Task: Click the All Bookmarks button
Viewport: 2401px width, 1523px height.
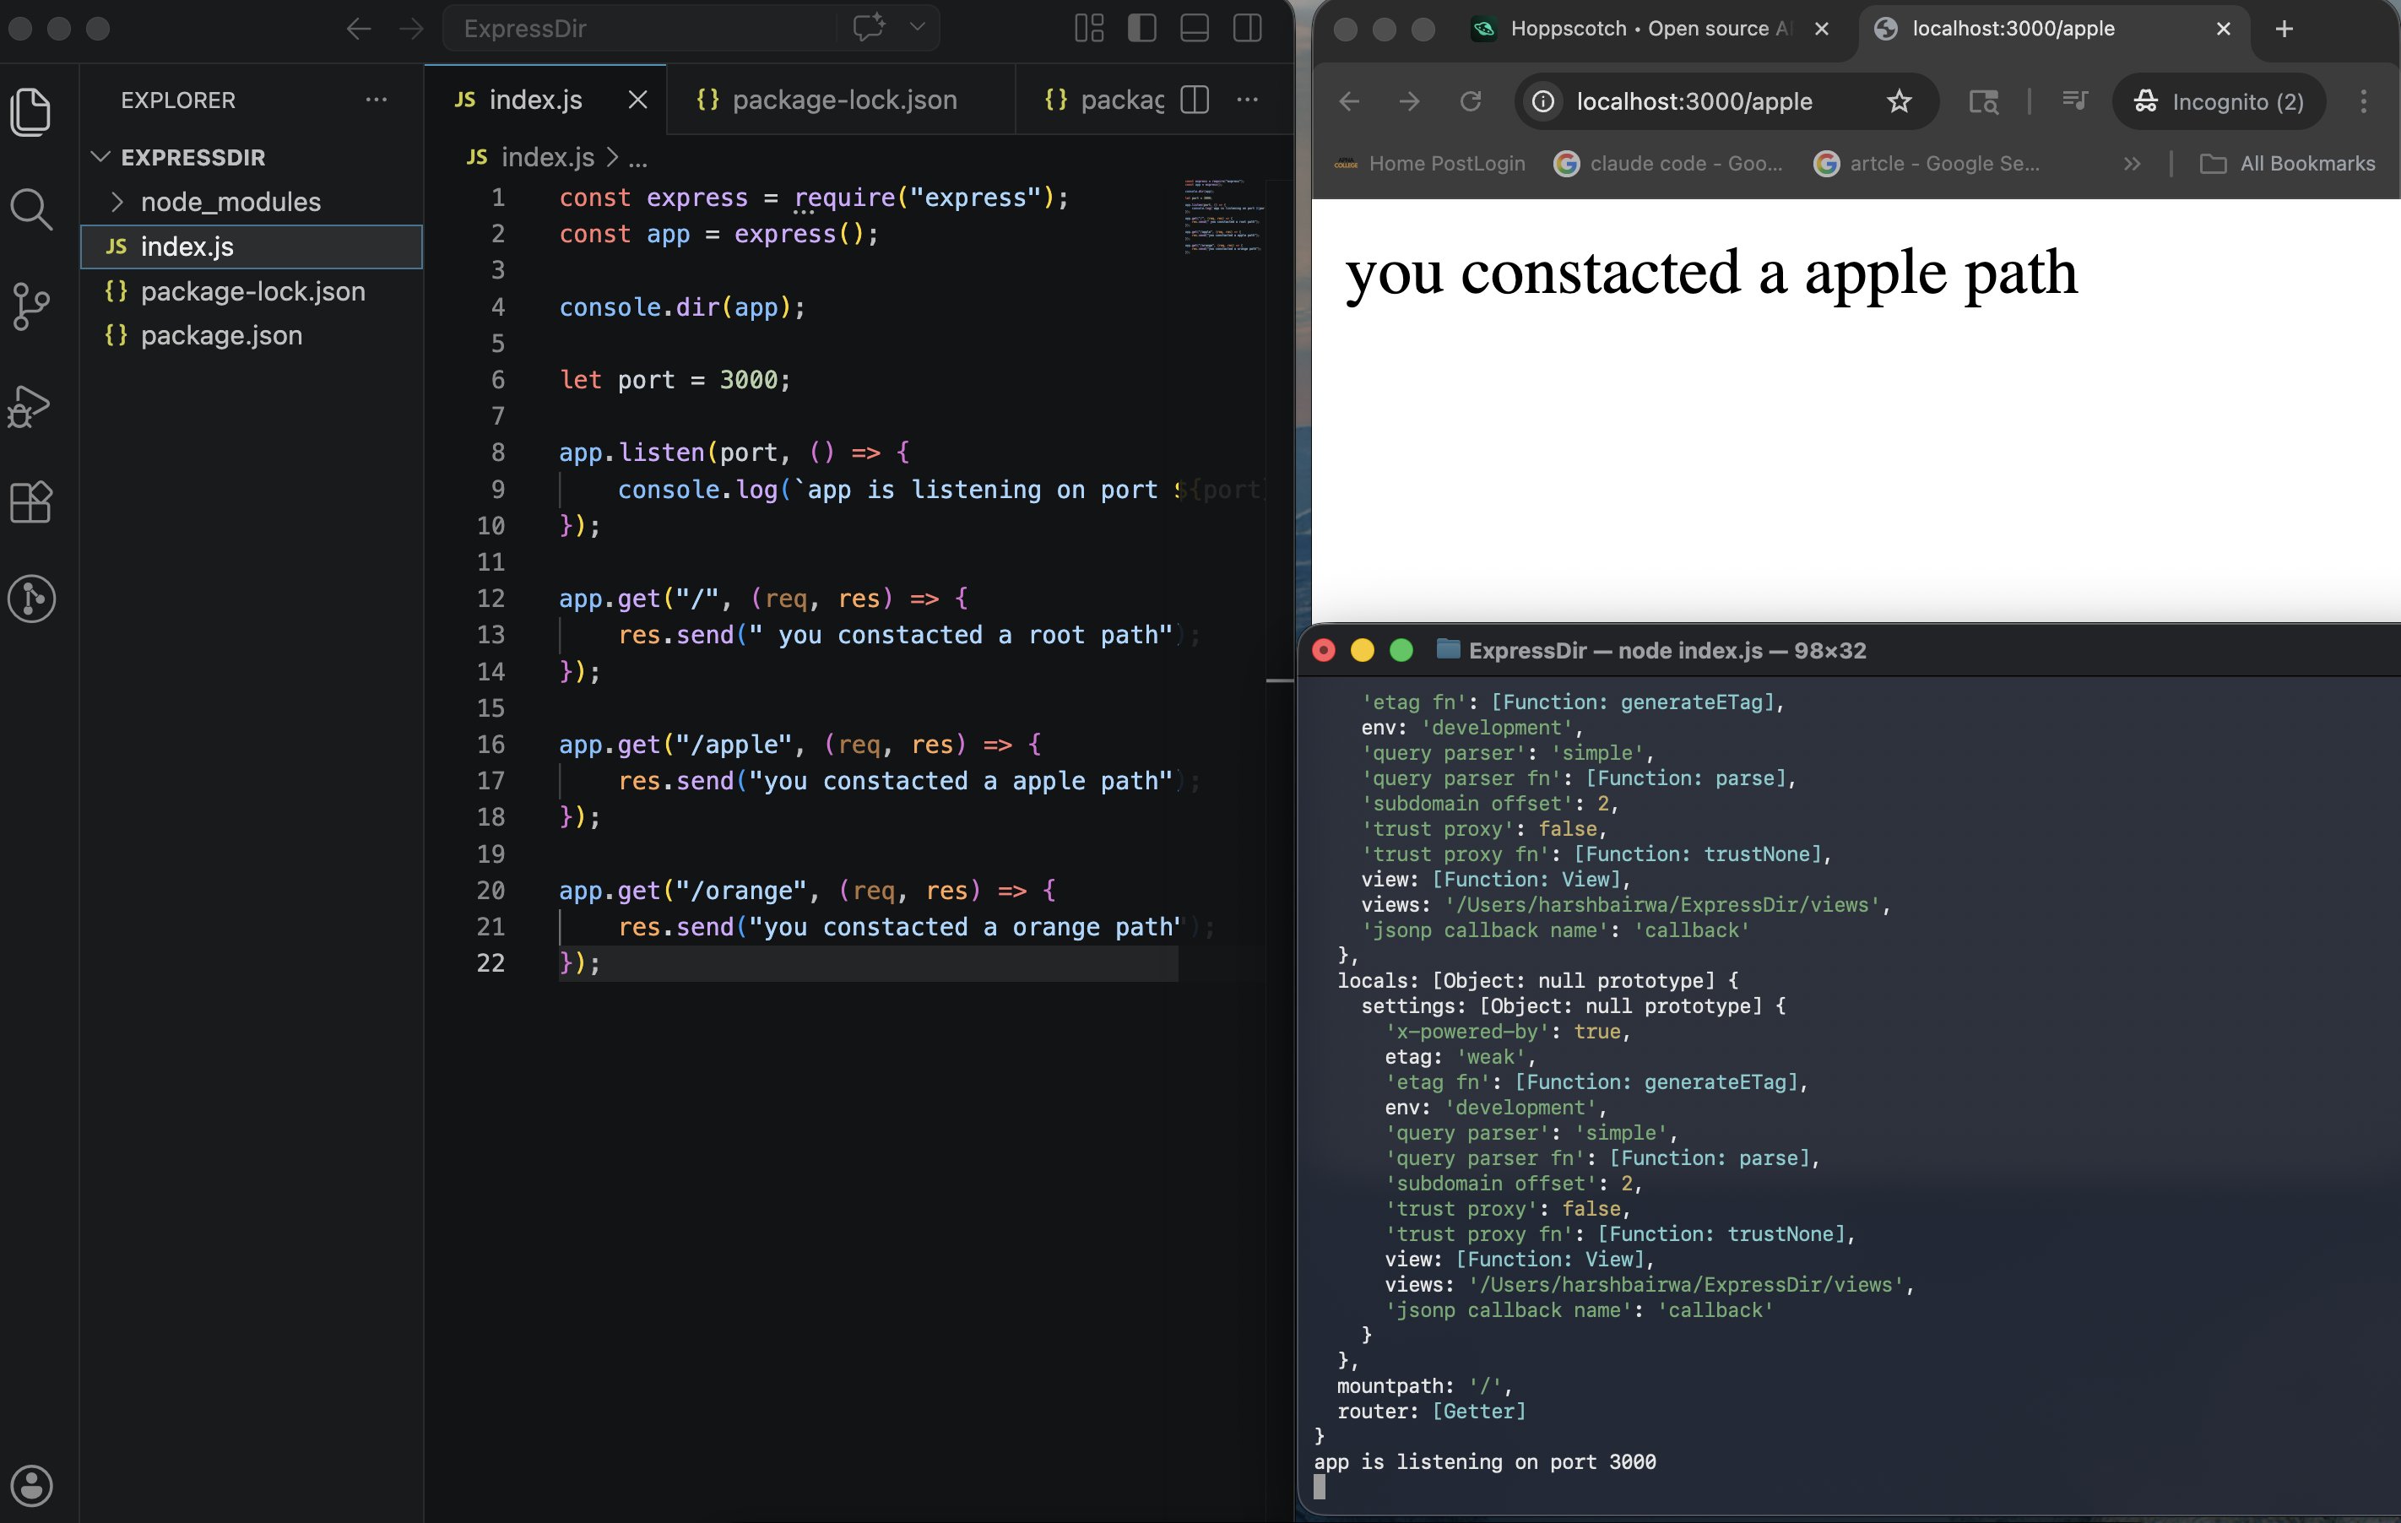Action: click(x=2287, y=164)
